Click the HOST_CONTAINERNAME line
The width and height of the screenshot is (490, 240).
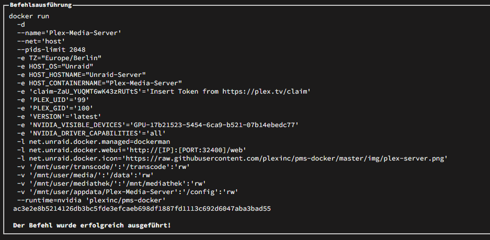coord(99,83)
